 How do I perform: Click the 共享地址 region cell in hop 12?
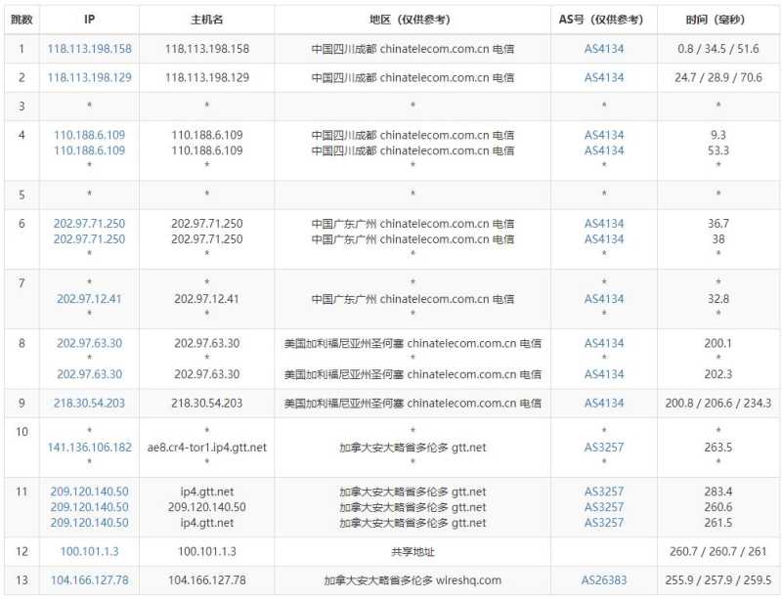(x=413, y=552)
